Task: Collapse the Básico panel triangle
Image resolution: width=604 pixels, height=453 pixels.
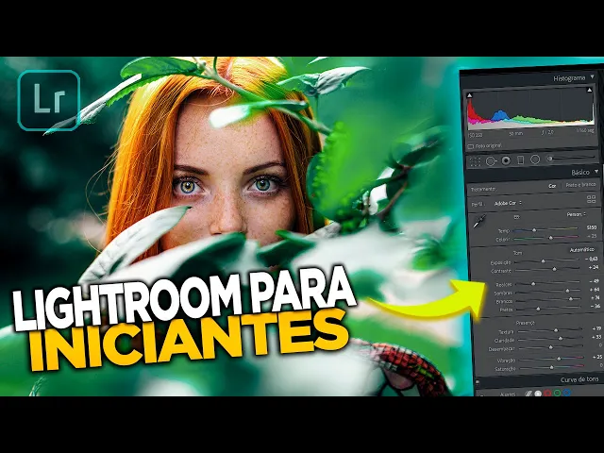Action: point(596,171)
